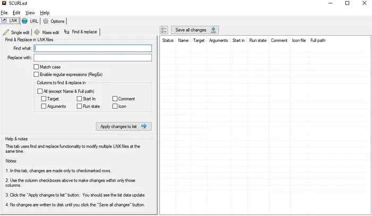Click the Arguments column header in list
This screenshot has width=372, height=216.
(218, 40)
